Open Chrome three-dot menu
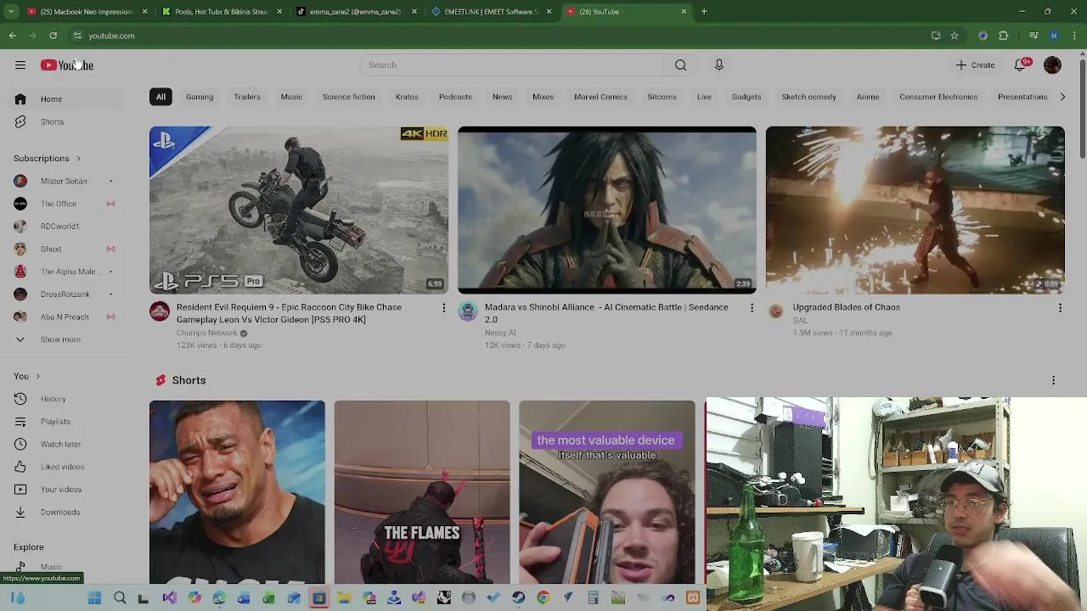The height and width of the screenshot is (611, 1087). pyautogui.click(x=1075, y=36)
